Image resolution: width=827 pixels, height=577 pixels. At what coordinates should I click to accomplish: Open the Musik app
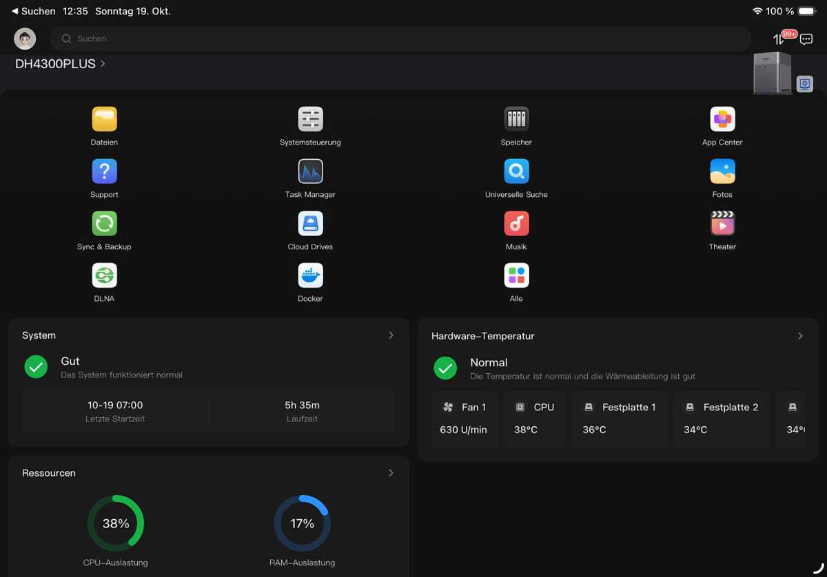click(516, 223)
